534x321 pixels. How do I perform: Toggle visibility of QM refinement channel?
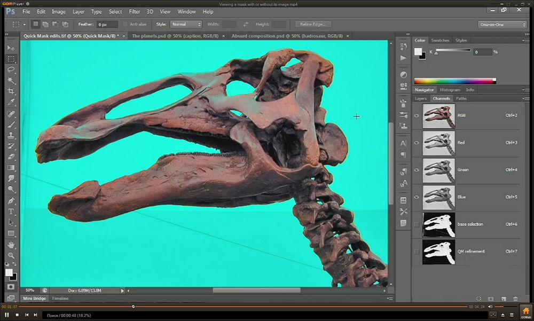click(x=417, y=252)
